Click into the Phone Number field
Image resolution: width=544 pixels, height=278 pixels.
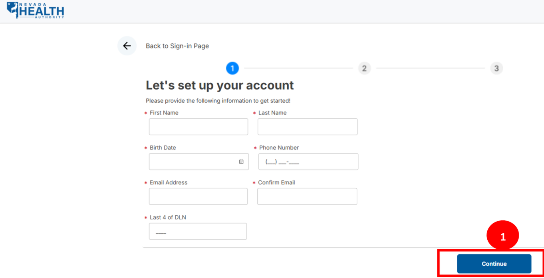tap(308, 162)
